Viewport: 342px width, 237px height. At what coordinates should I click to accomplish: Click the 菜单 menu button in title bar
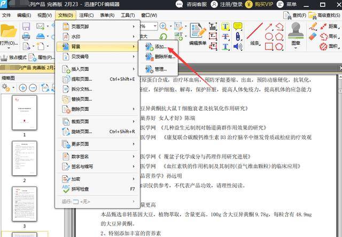point(286,4)
